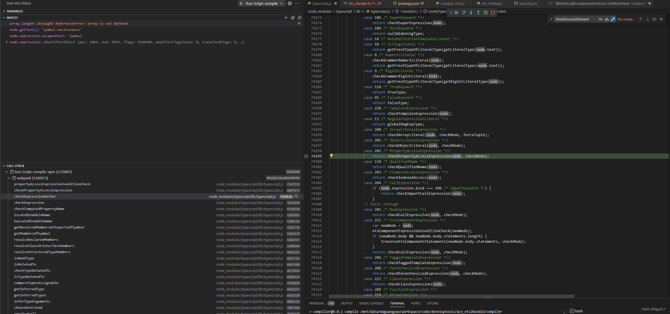Open the PORTS panel tab

[416, 303]
